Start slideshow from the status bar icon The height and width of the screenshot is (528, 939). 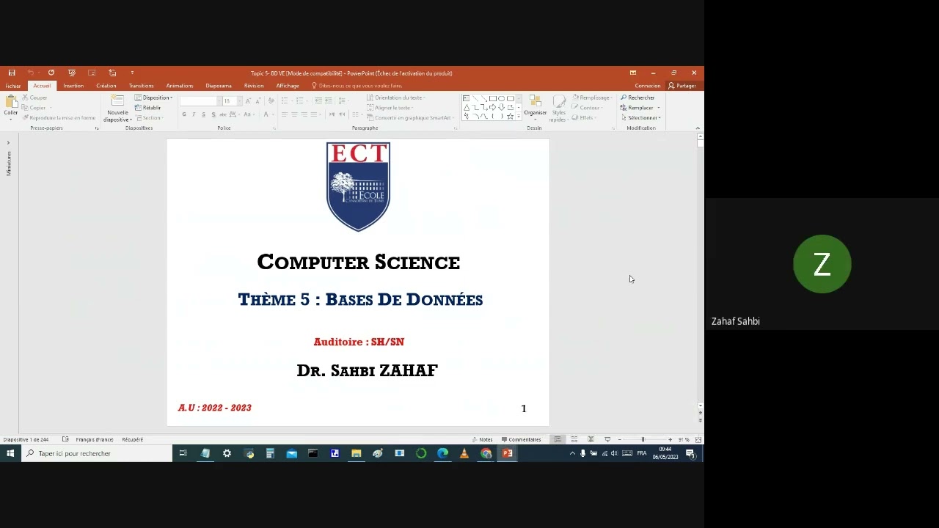pyautogui.click(x=607, y=439)
